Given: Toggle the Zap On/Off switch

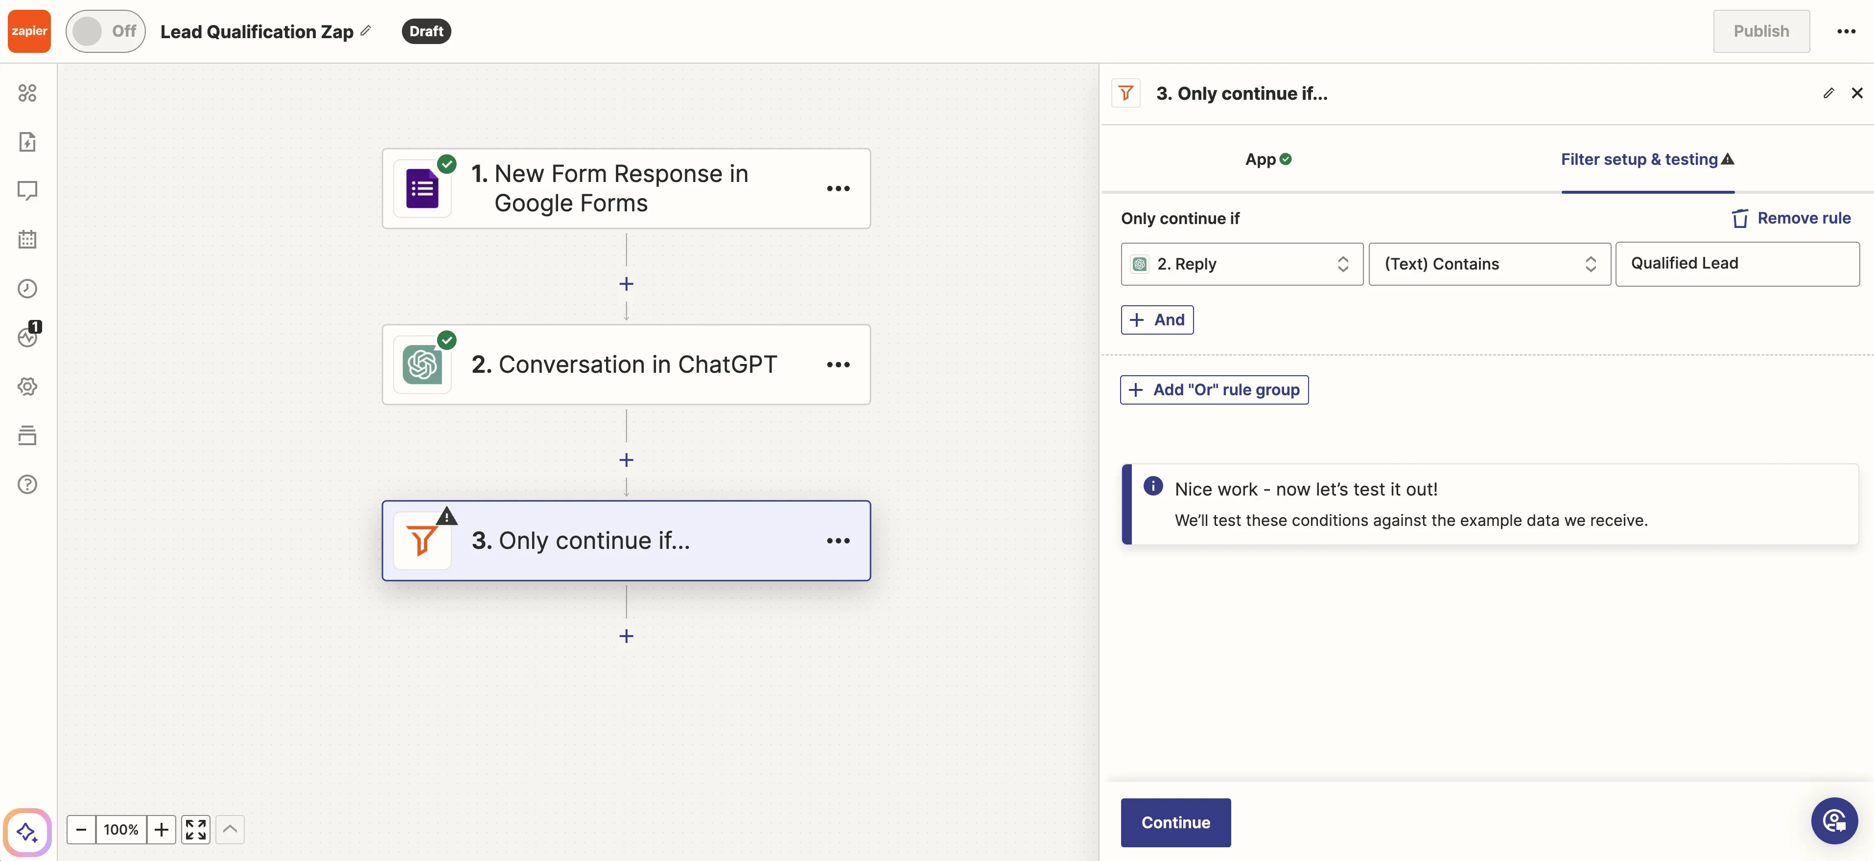Looking at the screenshot, I should pos(105,31).
